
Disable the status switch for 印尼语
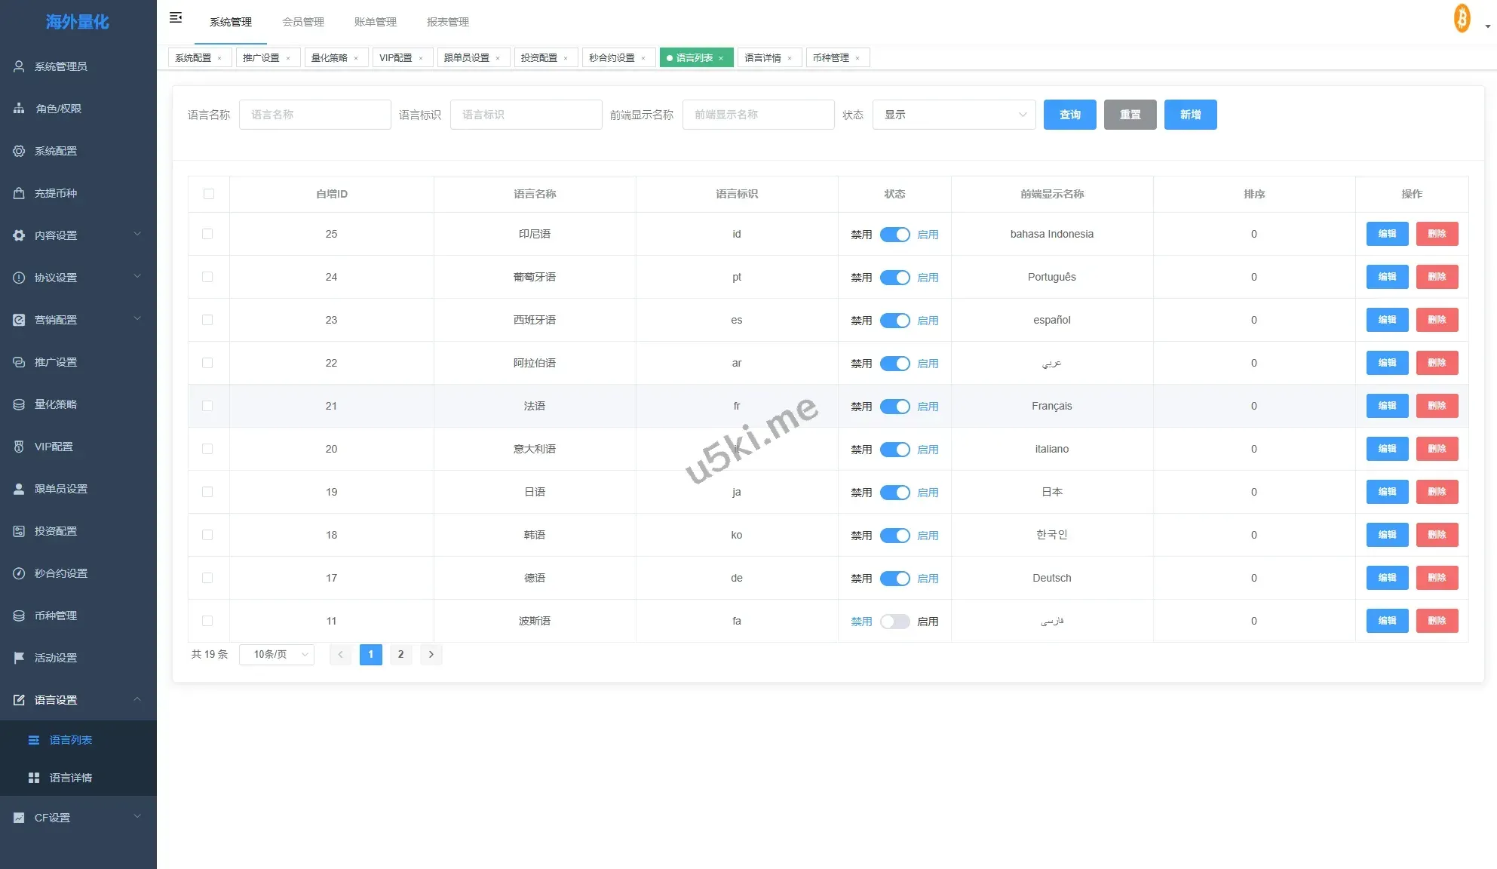coord(894,235)
